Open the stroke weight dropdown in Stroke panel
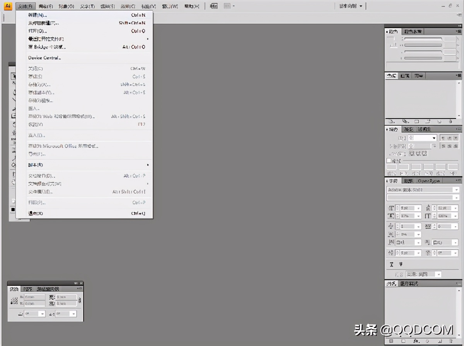 click(x=434, y=137)
